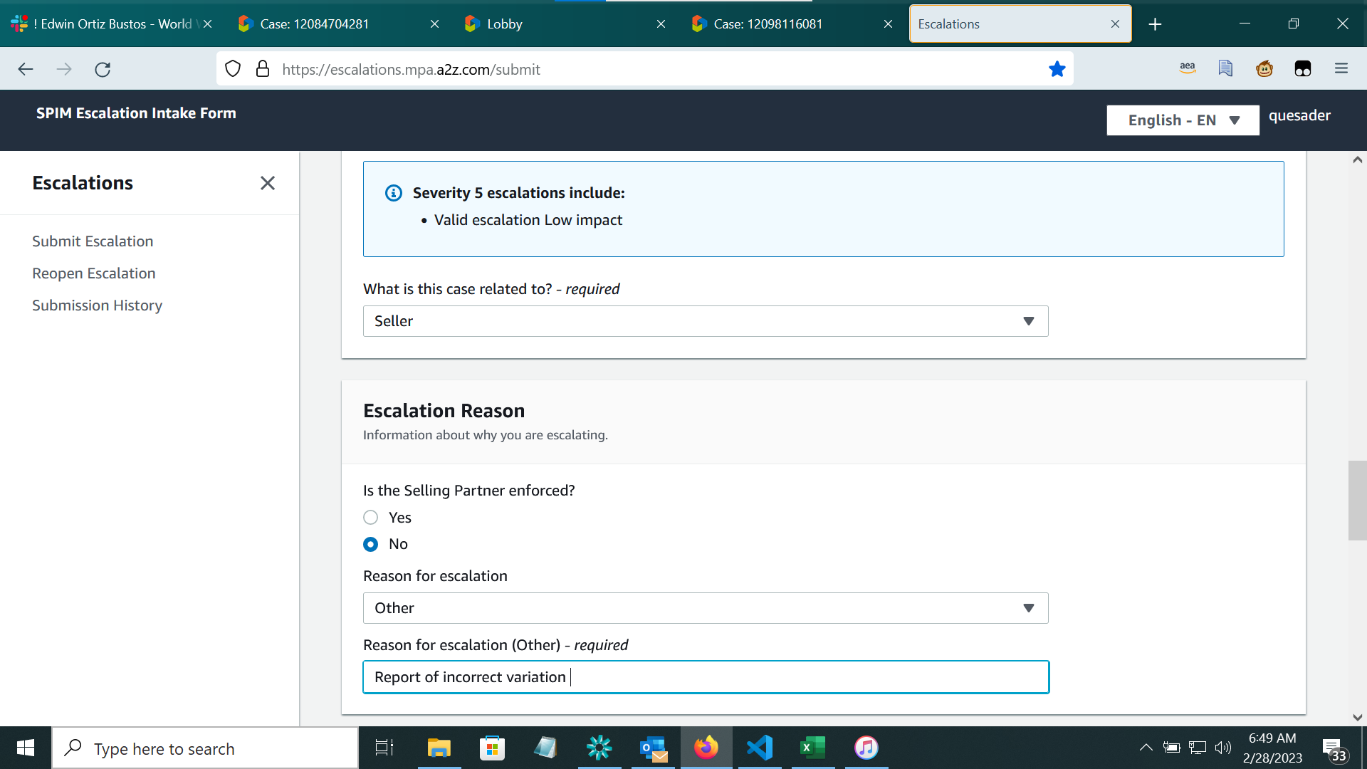Open Firefox application menu
1367x769 pixels.
(x=1341, y=68)
